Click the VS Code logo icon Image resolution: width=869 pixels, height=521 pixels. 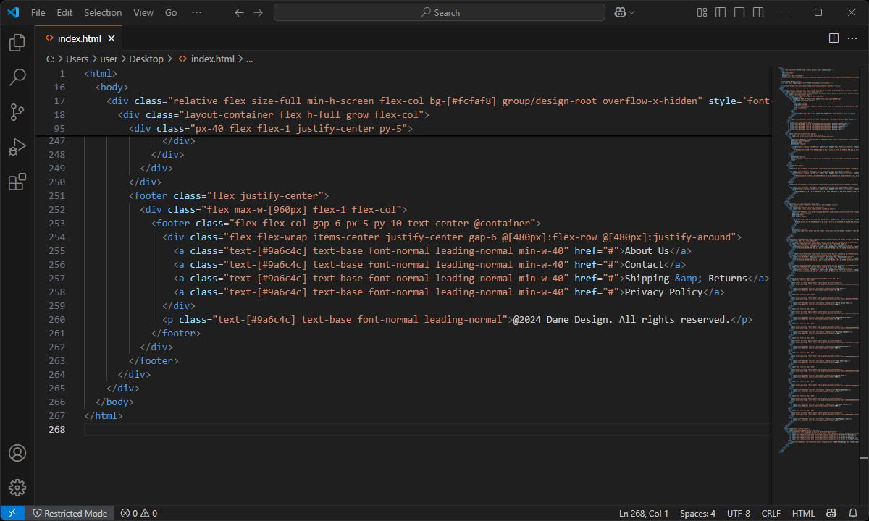pyautogui.click(x=13, y=12)
